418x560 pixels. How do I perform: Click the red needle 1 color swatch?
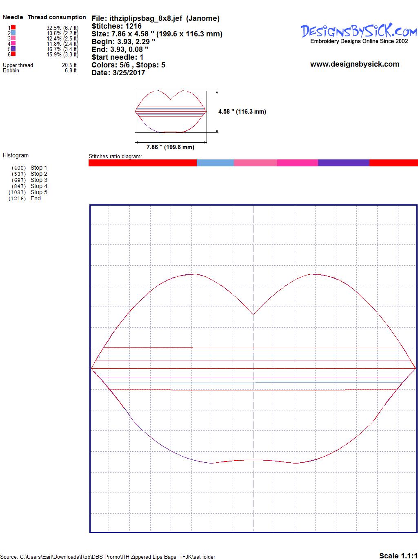(x=13, y=27)
